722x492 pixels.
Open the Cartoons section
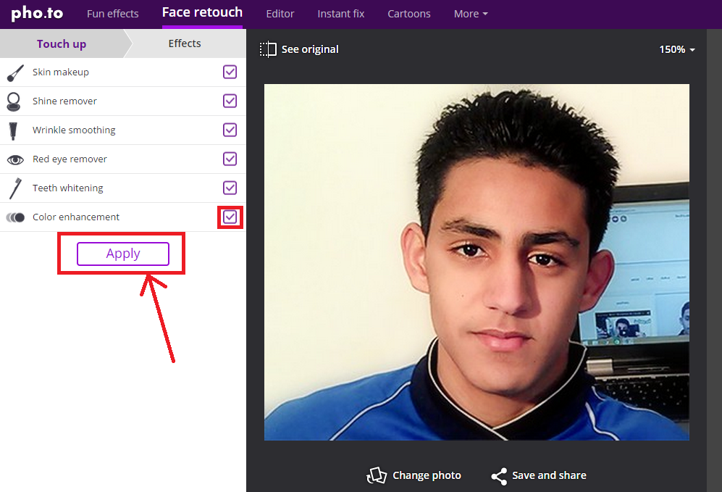pyautogui.click(x=409, y=14)
